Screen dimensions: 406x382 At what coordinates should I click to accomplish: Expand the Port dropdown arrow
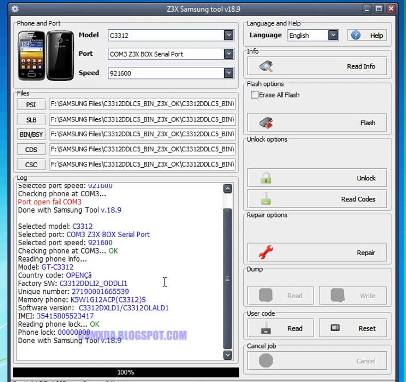[229, 54]
